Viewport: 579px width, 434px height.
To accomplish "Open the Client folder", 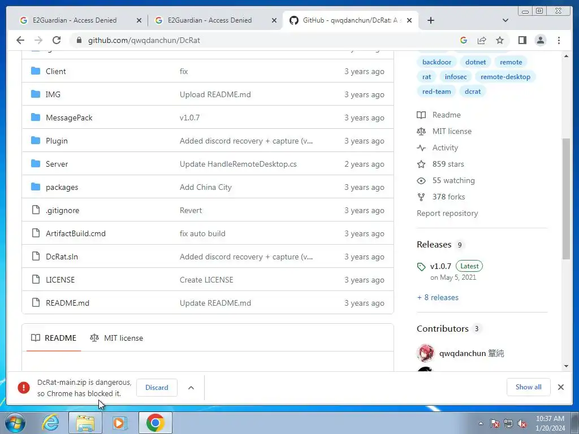I will pos(56,71).
